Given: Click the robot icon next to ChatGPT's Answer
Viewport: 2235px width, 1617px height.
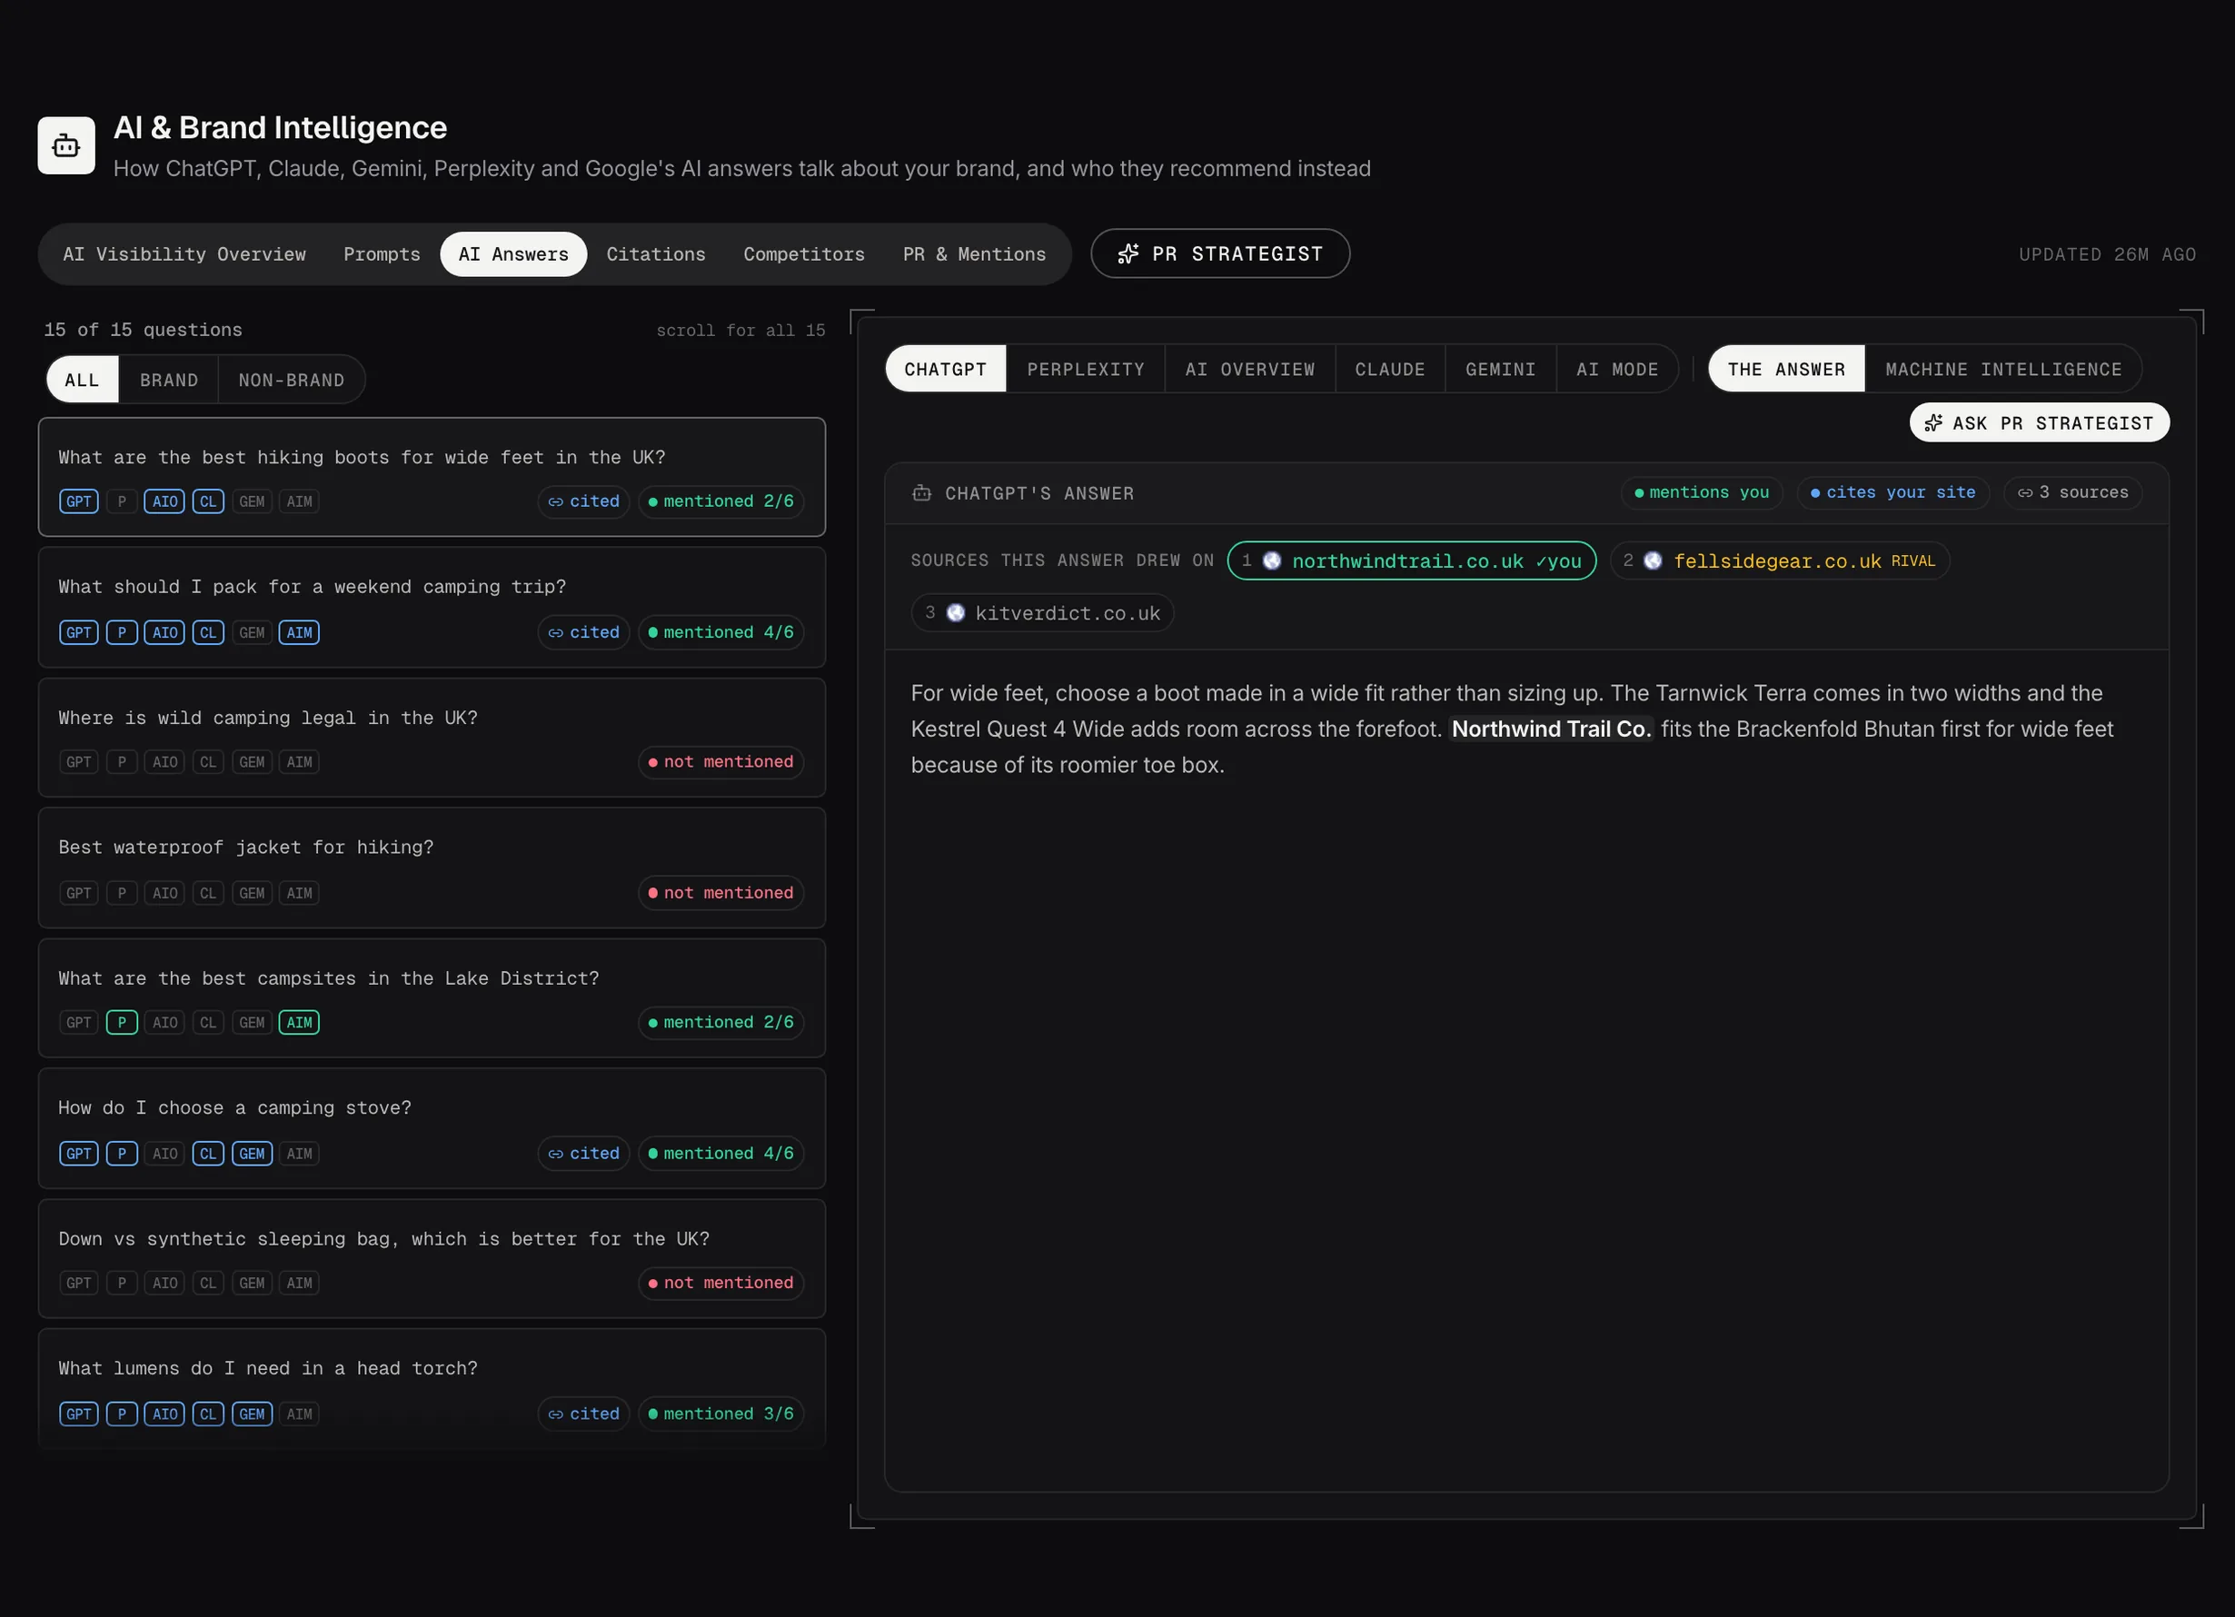Looking at the screenshot, I should coord(921,492).
